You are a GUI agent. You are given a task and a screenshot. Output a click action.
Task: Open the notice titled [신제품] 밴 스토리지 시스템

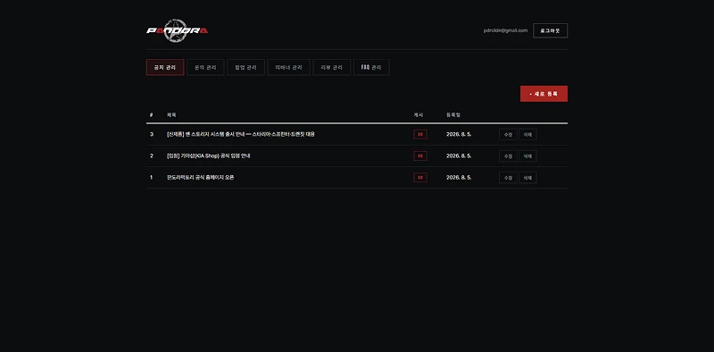(x=241, y=135)
